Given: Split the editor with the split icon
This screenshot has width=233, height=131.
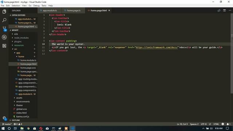Looking at the screenshot, I should click(x=224, y=11).
